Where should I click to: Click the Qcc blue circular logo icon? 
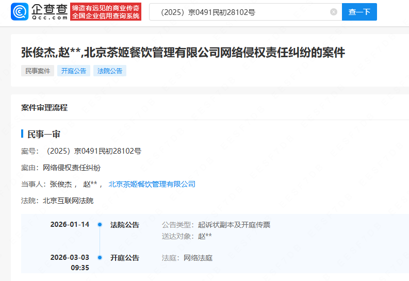click(x=20, y=11)
